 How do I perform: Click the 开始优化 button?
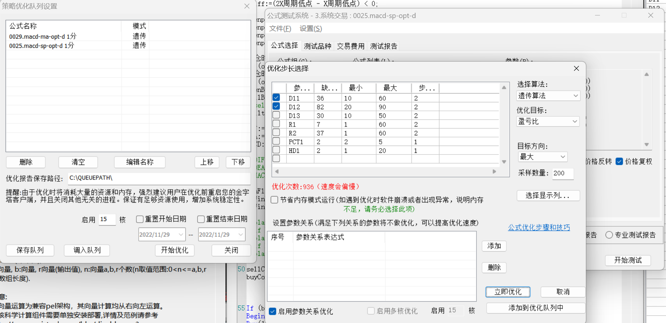coord(174,250)
